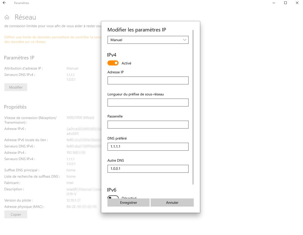The width and height of the screenshot is (303, 235).
Task: Click the 'Fabricant :' label
Action: click(x=12, y=183)
